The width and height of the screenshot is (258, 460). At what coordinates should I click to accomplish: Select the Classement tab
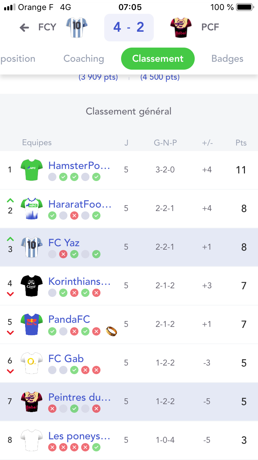click(x=158, y=59)
